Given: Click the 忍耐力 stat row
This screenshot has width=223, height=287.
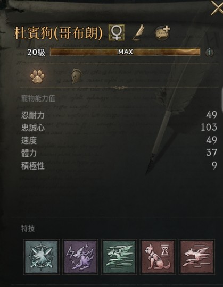Looking at the screenshot, I should (119, 115).
